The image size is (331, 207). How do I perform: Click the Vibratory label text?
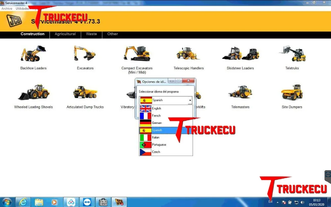(127, 107)
